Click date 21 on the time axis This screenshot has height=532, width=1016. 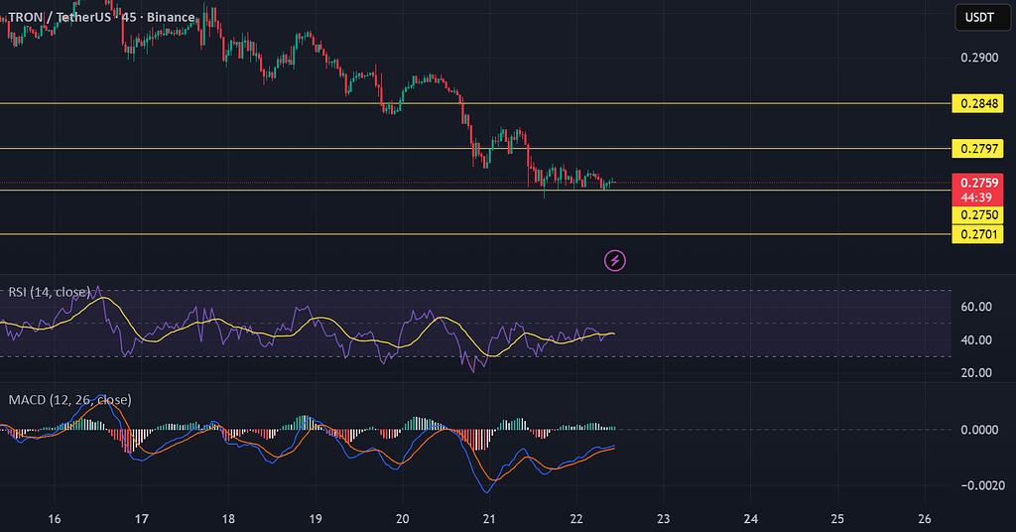(x=489, y=519)
